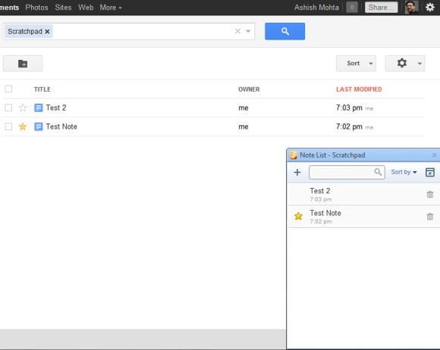The width and height of the screenshot is (440, 350).
Task: Add a new note in Scratchpad
Action: (297, 172)
